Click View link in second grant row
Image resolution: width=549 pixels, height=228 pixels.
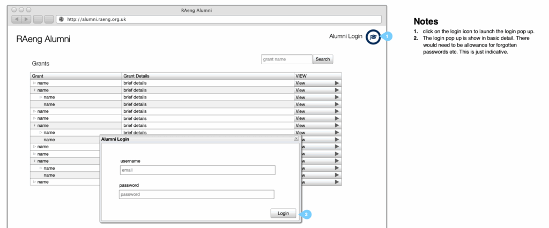click(300, 90)
